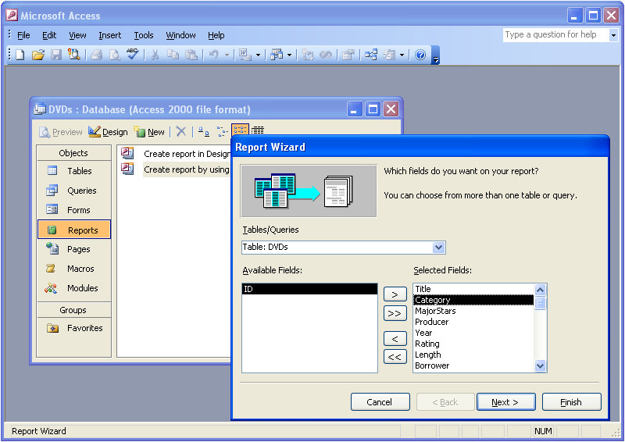Click the Save disk icon
This screenshot has width=625, height=442.
pos(55,55)
